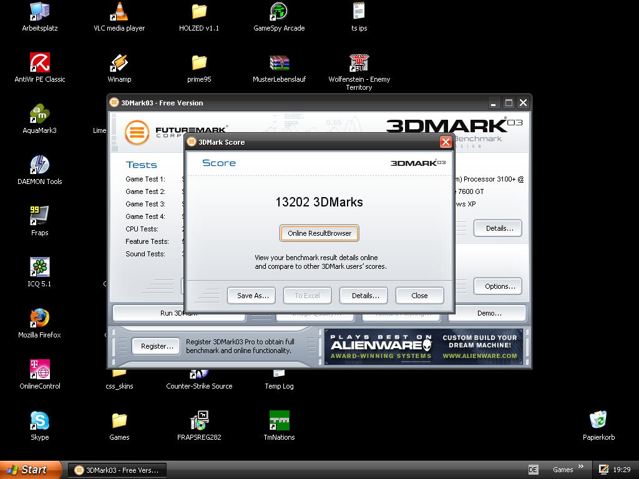The height and width of the screenshot is (479, 639).
Task: Launch Fraps from the desktop
Action: 39,221
